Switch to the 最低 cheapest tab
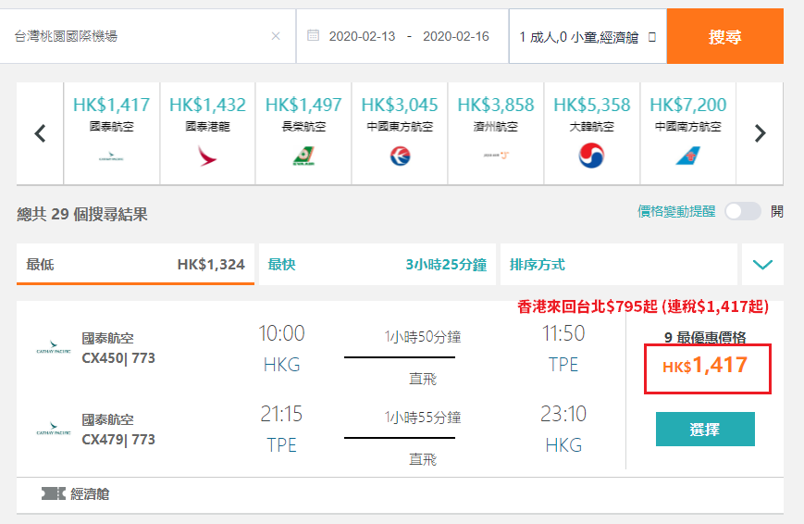The height and width of the screenshot is (524, 804). coord(135,264)
